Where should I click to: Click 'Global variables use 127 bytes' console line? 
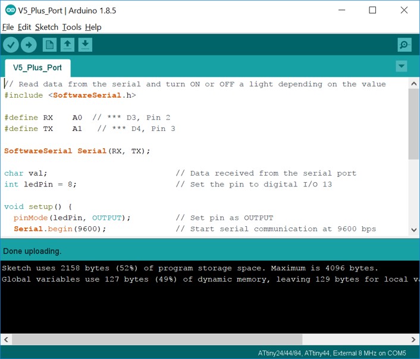coord(210,279)
